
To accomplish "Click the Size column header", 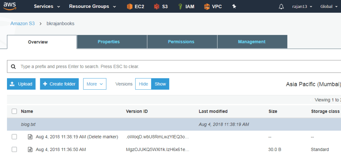I will (273, 111).
